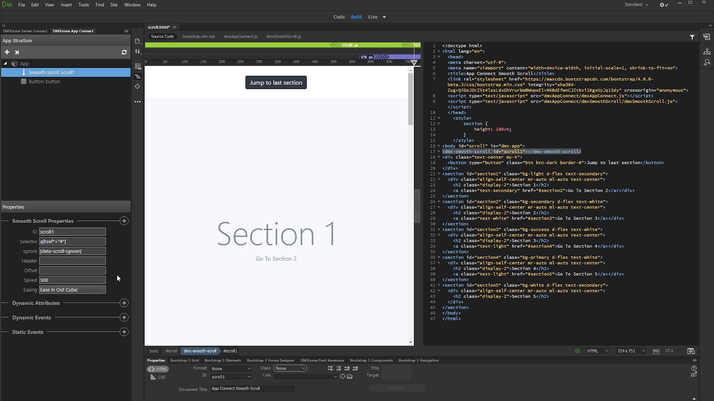Click the green media query bar
The image size is (714, 401).
(282, 45)
